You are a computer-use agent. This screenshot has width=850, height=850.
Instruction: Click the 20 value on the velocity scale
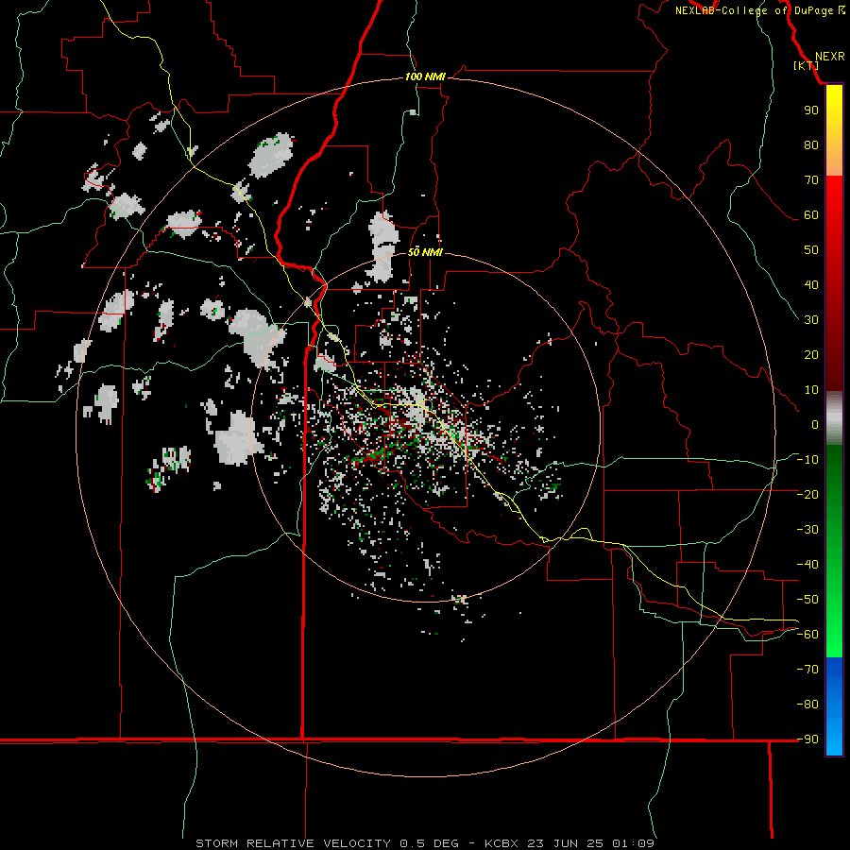click(811, 355)
